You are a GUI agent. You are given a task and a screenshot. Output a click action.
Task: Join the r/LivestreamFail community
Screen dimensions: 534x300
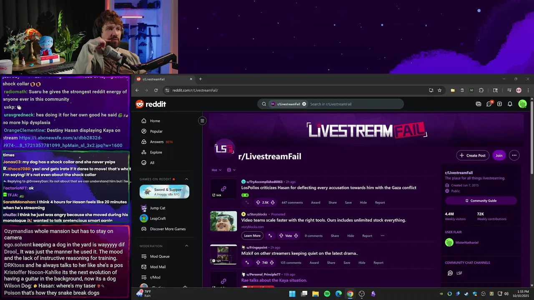499,155
